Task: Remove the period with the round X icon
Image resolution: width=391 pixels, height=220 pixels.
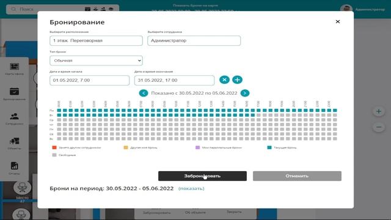Action: [224, 80]
